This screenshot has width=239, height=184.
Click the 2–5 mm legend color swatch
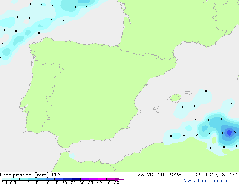point(32,179)
